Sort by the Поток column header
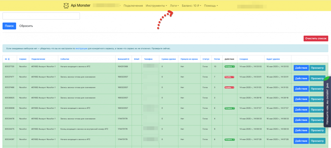Viewport: 331px width, 148px height. [x=217, y=59]
